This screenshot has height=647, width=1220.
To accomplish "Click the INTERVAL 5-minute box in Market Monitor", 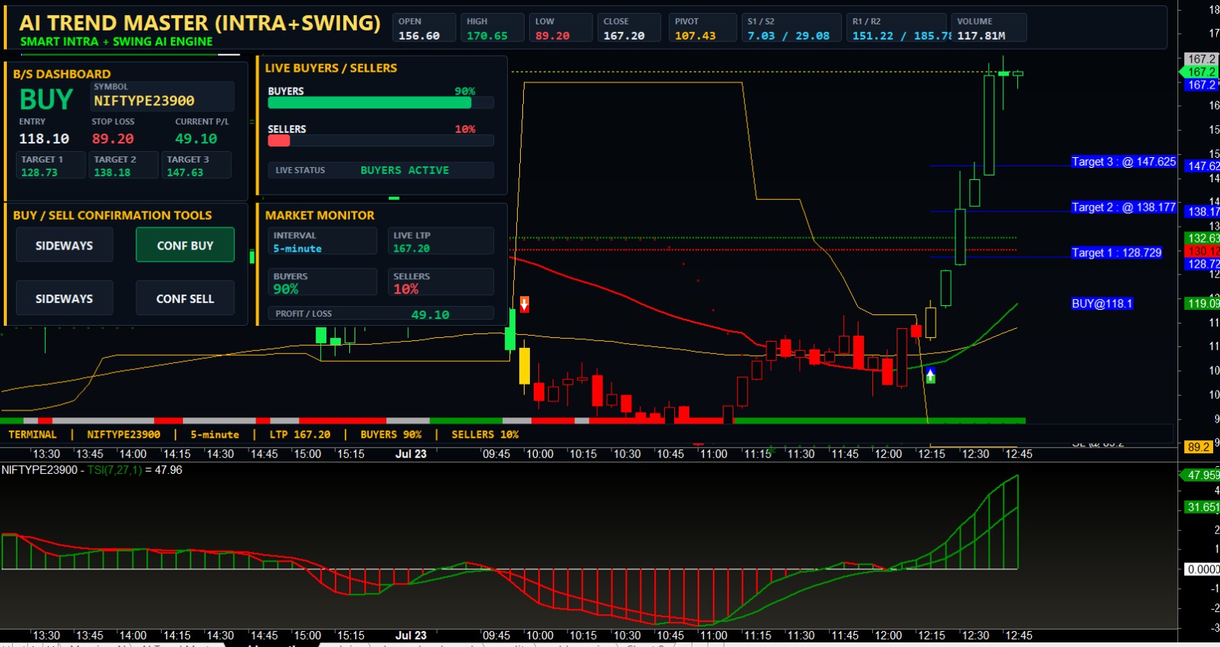I will pos(323,241).
